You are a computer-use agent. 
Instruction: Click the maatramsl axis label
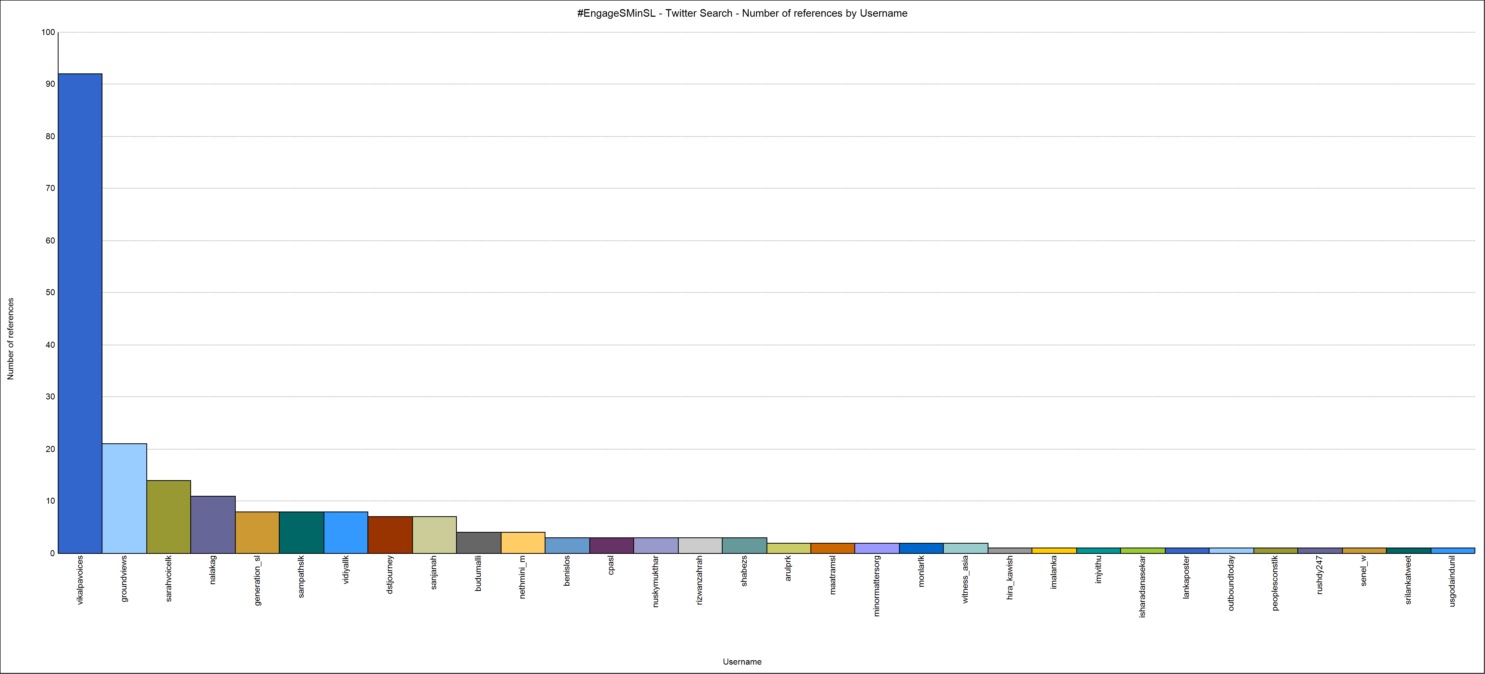pos(833,575)
